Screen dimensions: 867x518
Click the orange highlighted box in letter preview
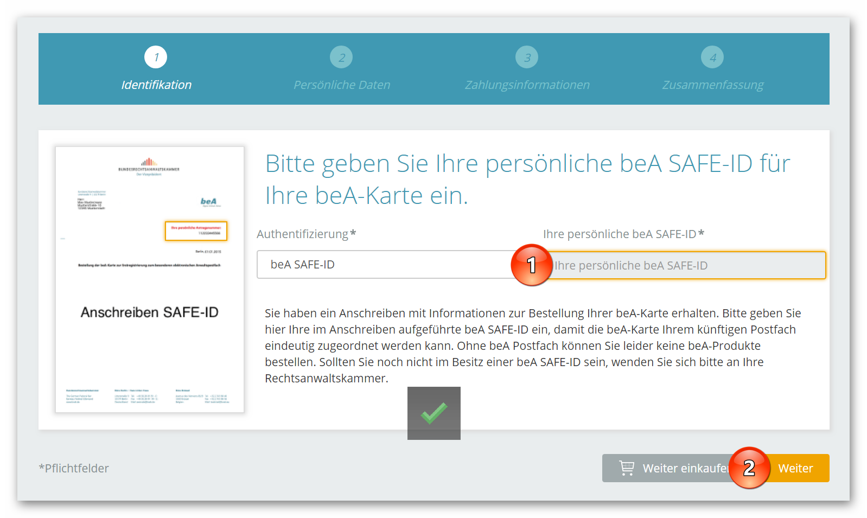[196, 231]
